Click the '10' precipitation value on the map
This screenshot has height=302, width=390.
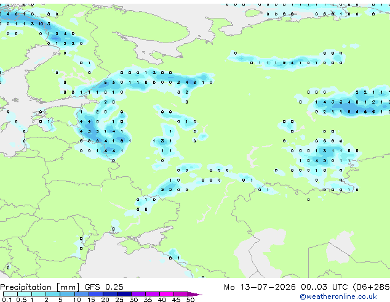pos(41,24)
